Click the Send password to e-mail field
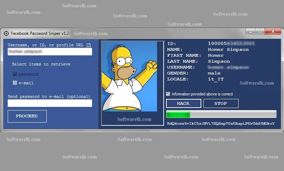This screenshot has height=171, width=284. coord(50,103)
